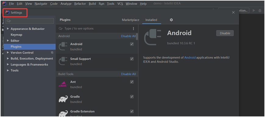Click the 'bundled 10.3.6 RC 1' version text

click(x=181, y=43)
